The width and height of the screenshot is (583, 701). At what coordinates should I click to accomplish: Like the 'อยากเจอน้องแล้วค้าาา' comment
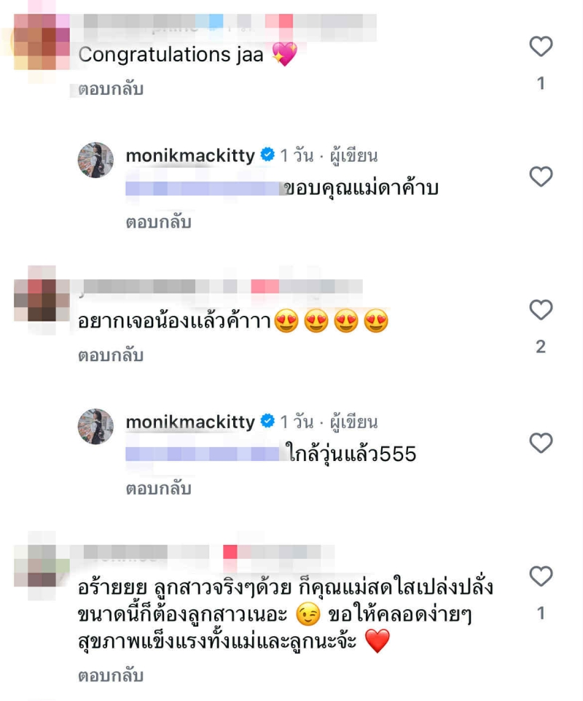pyautogui.click(x=541, y=310)
